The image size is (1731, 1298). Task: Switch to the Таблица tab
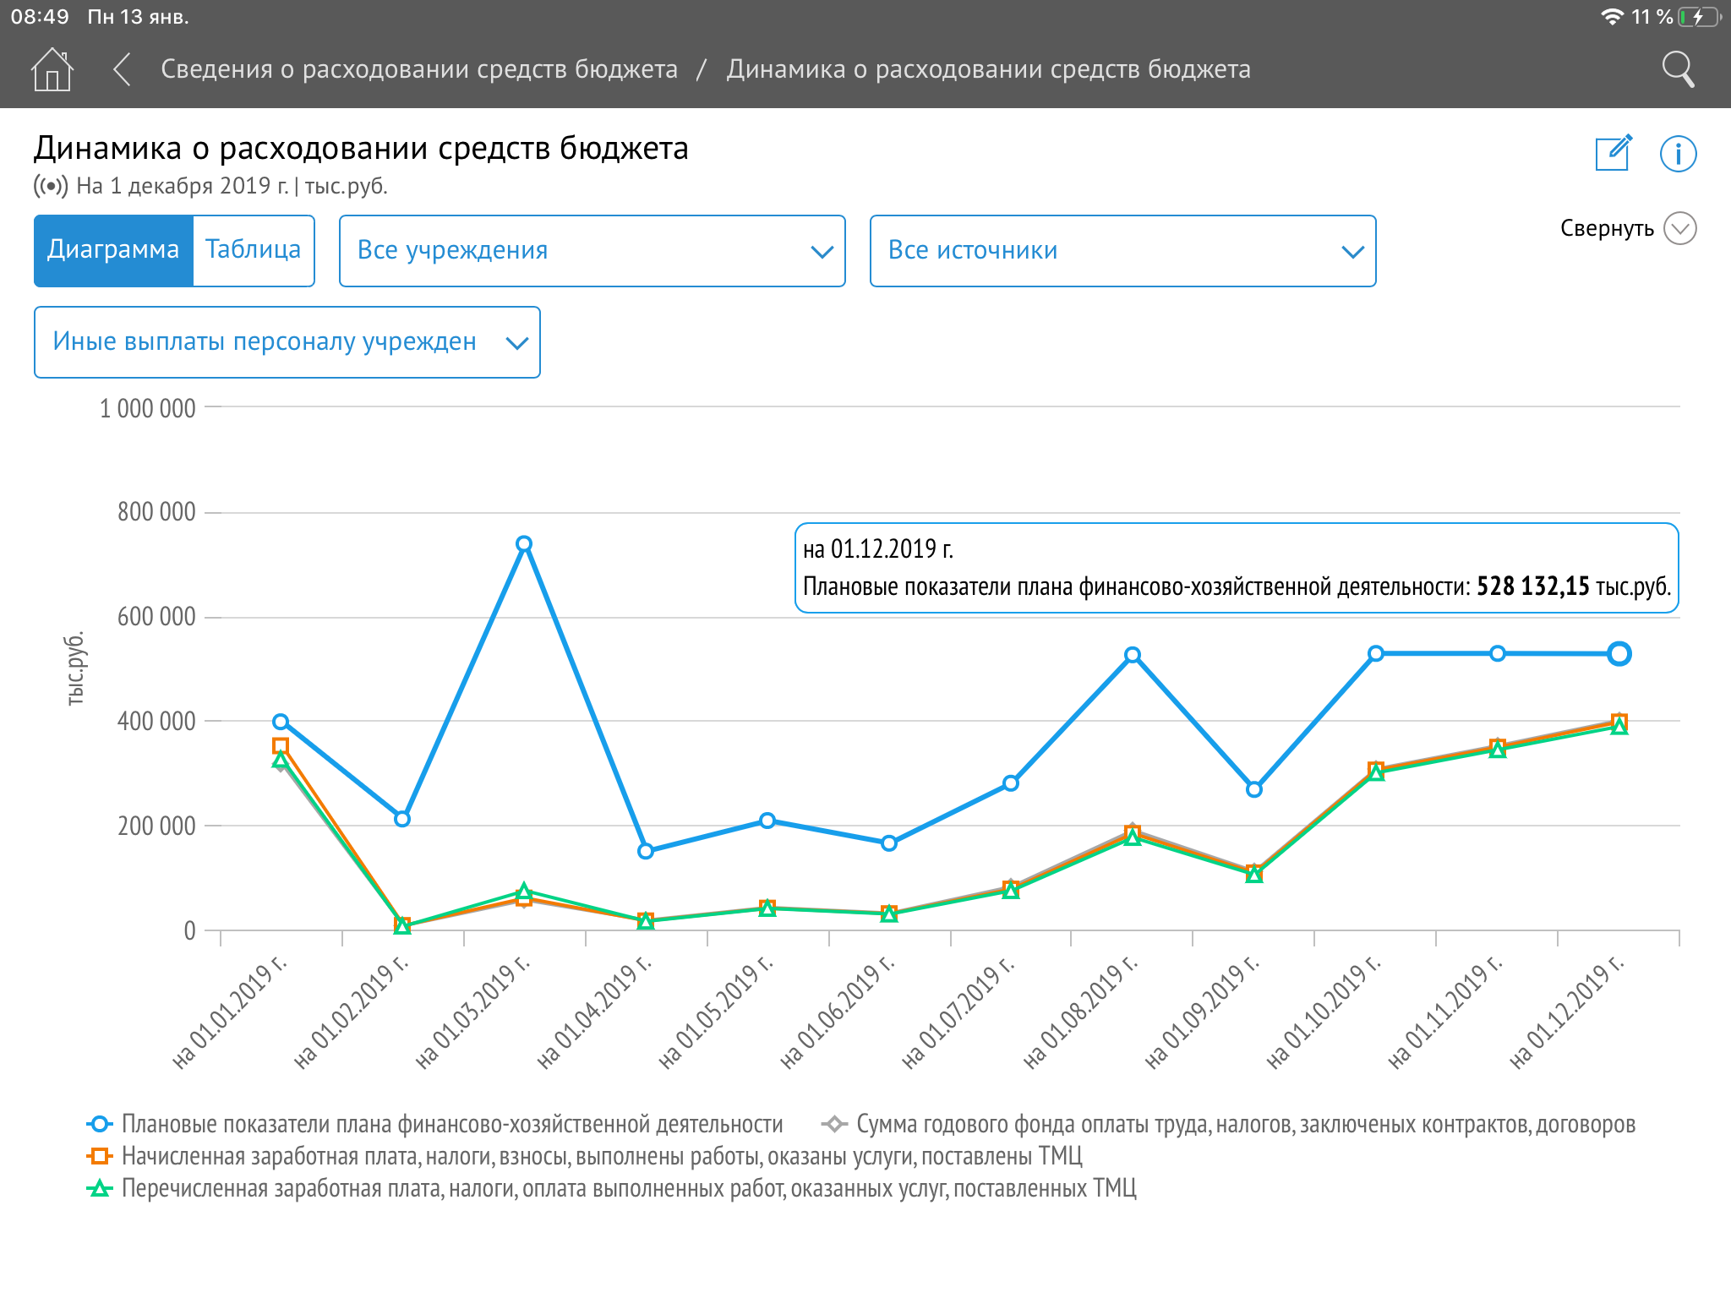(254, 250)
